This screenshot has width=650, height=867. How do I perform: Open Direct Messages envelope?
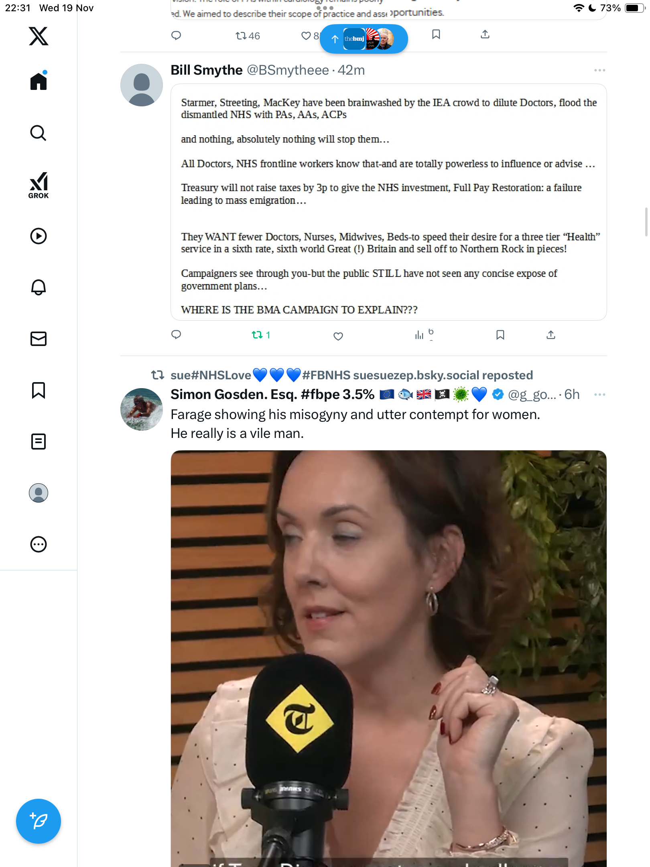point(39,339)
